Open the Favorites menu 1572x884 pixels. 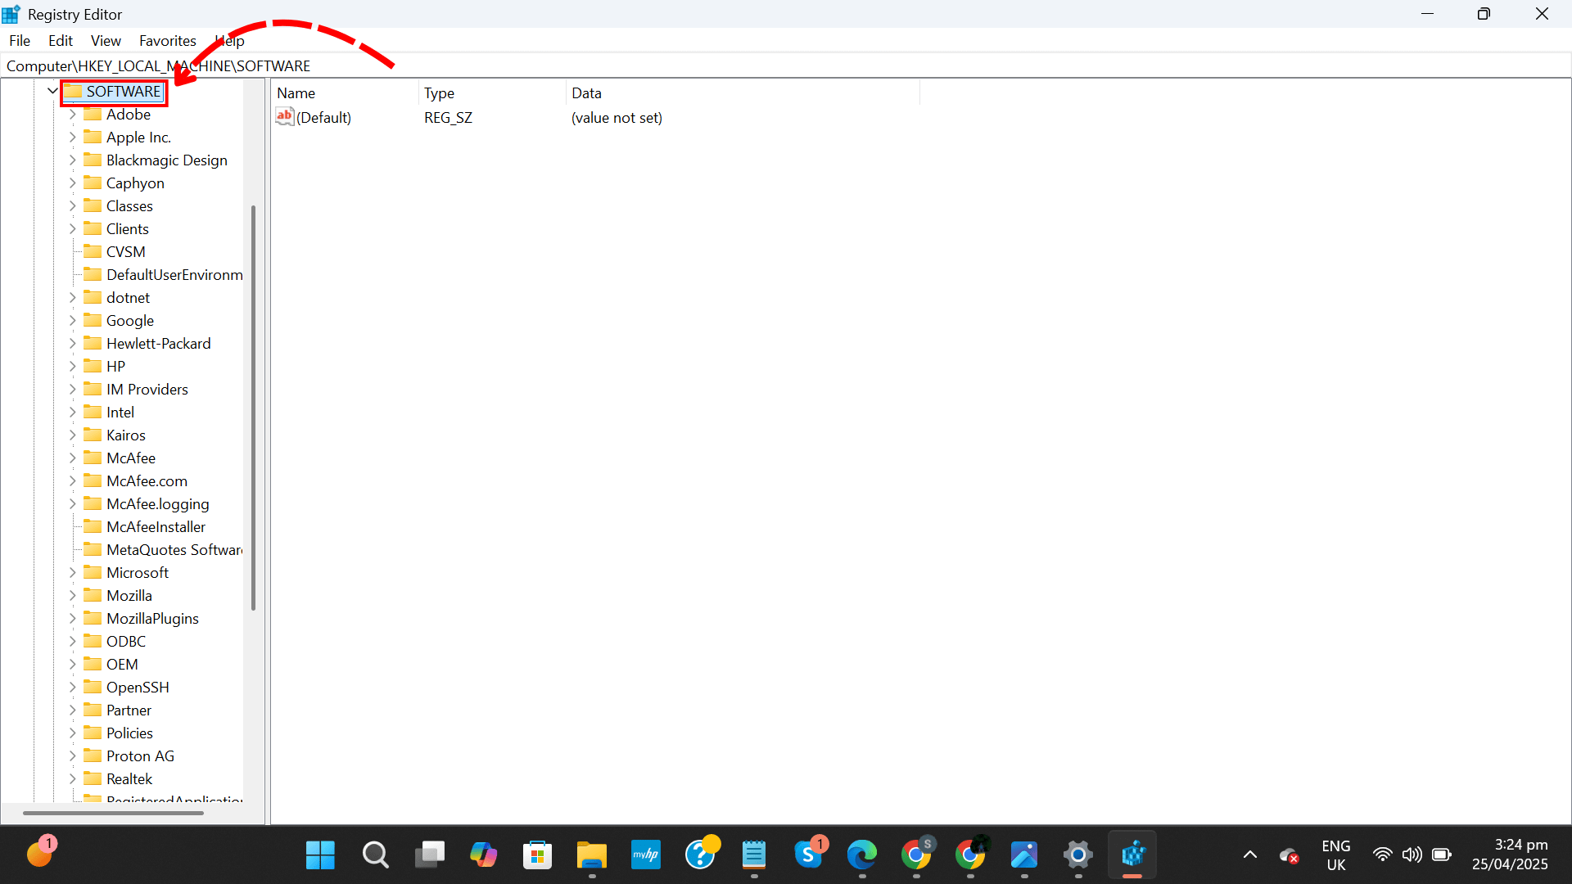[x=167, y=40]
